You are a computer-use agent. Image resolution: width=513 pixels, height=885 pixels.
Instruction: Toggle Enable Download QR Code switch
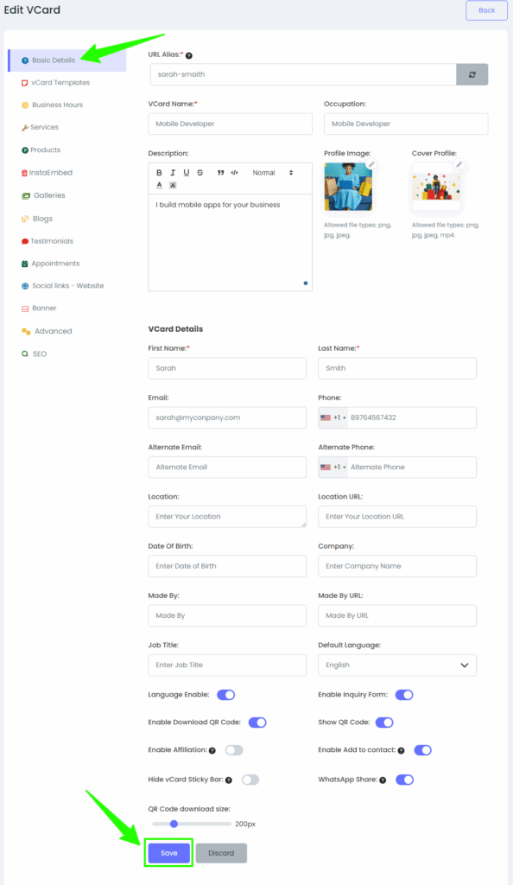[x=257, y=723]
